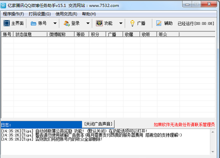Sort by the 账号 column header
This screenshot has height=158, width=220.
coord(7,34)
